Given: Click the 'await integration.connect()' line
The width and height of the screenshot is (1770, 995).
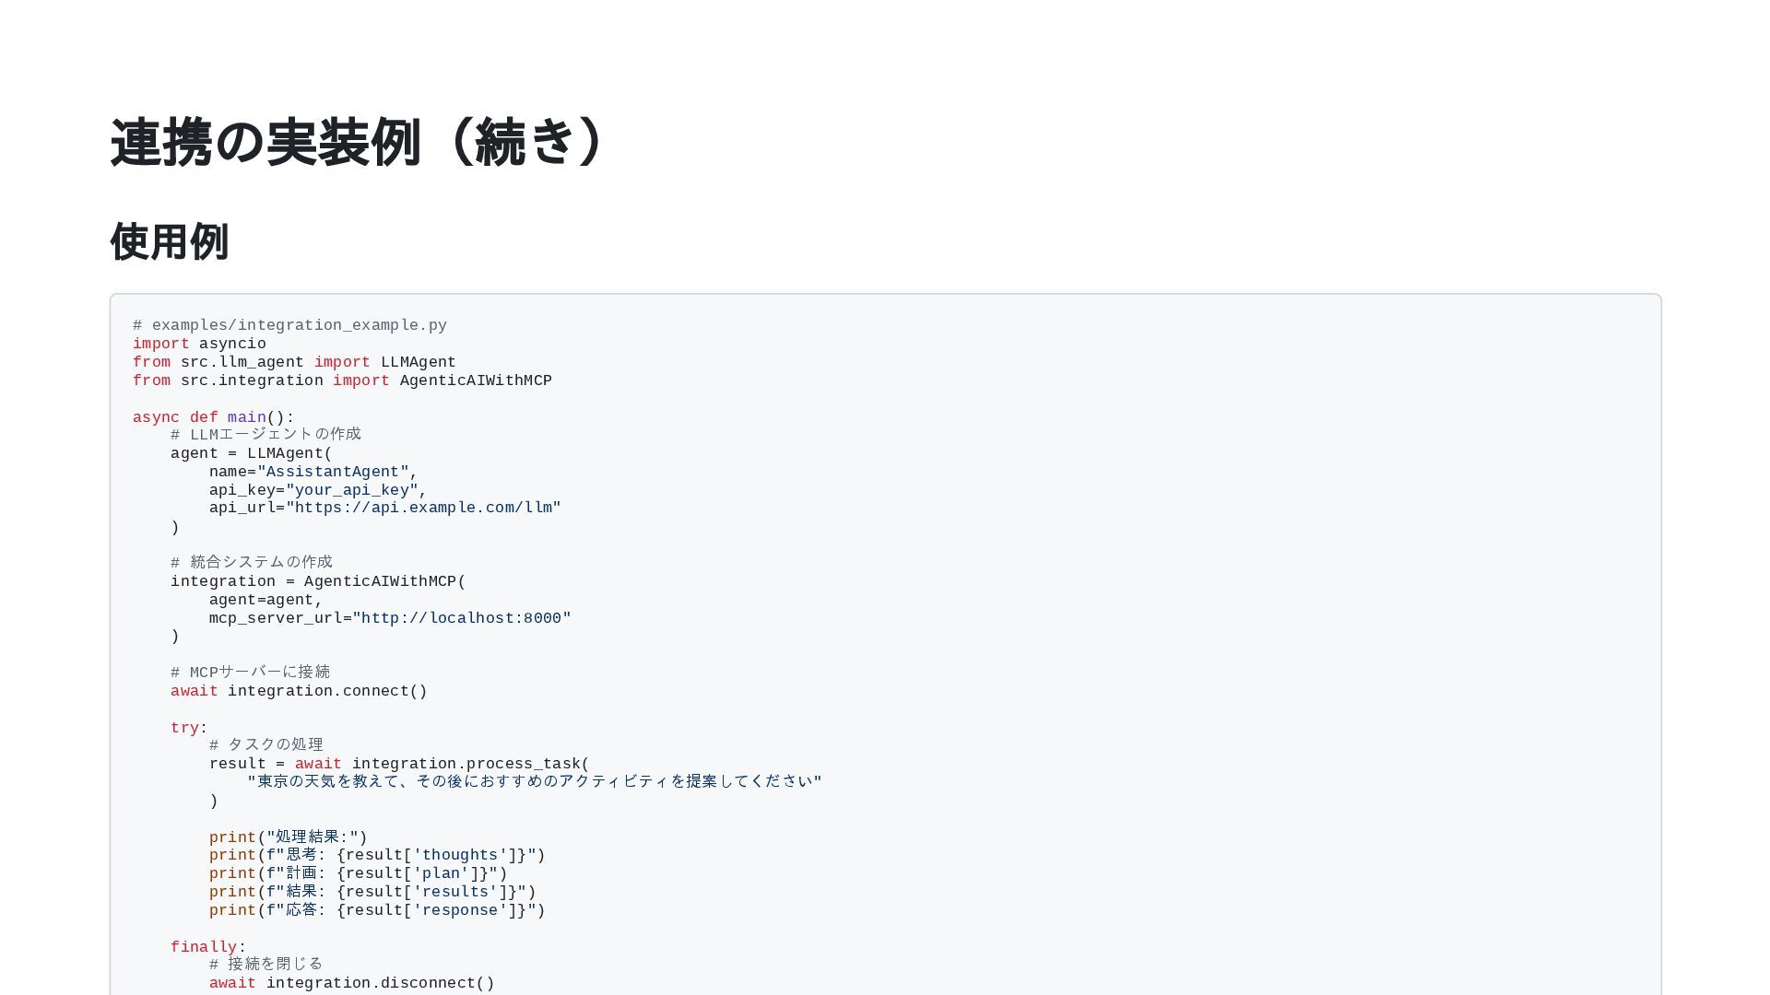Looking at the screenshot, I should pos(299,691).
